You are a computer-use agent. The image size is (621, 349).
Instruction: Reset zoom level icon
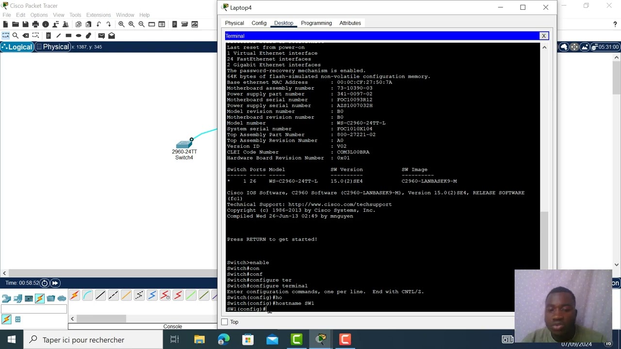point(131,24)
